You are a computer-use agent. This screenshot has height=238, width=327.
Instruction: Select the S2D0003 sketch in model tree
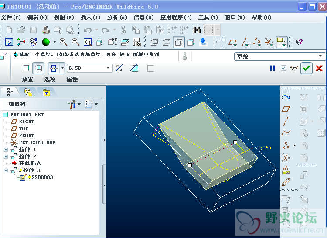click(x=42, y=177)
